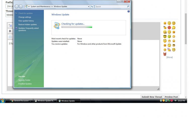Expand the breadcrumb overflow chevron «
This screenshot has width=189, height=118.
pyautogui.click(x=29, y=7)
